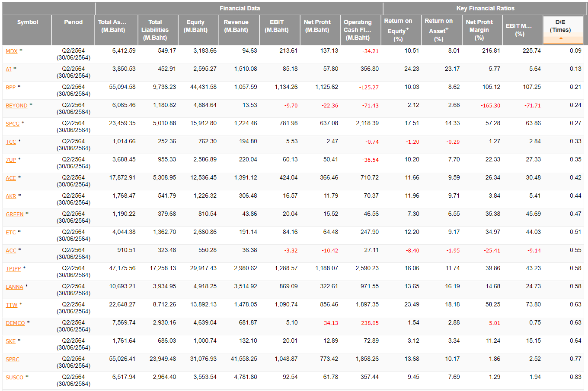Screen dimensions: 588x391
Task: Sort by Symbol column header
Action: pos(27,22)
